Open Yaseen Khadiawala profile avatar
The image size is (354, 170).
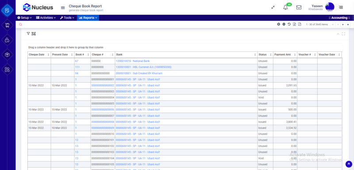pos(330,7)
